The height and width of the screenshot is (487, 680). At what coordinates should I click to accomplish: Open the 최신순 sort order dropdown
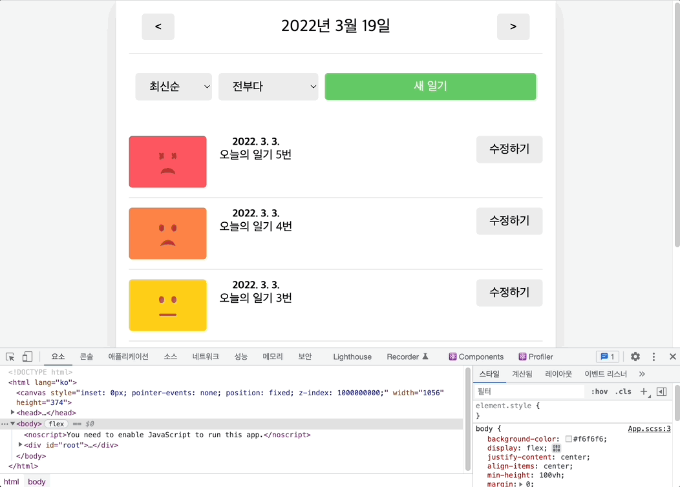click(x=173, y=87)
